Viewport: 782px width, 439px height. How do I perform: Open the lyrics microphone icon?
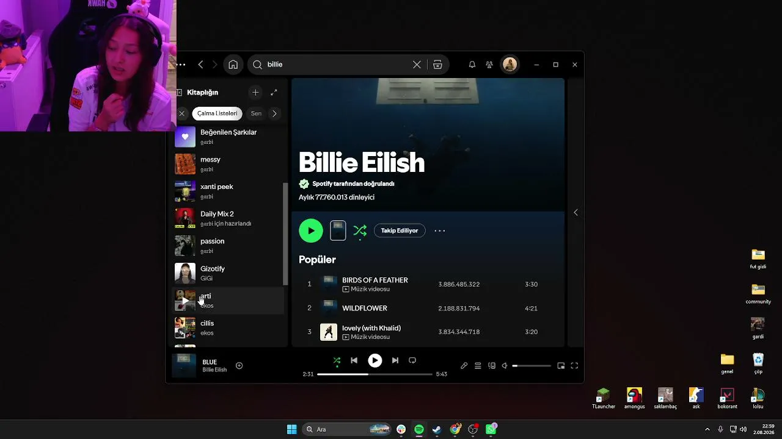click(x=464, y=366)
